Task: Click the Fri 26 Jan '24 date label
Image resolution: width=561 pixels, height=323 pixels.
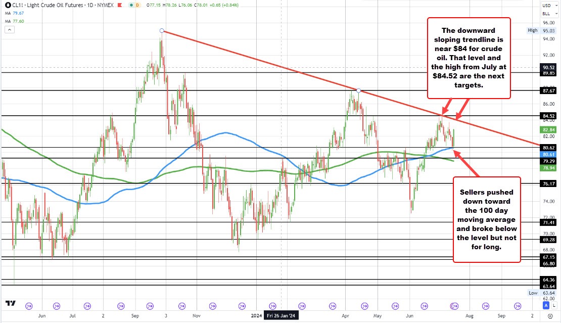Action: pos(280,315)
